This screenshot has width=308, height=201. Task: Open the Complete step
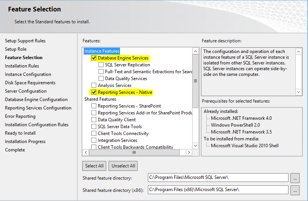pyautogui.click(x=15, y=150)
